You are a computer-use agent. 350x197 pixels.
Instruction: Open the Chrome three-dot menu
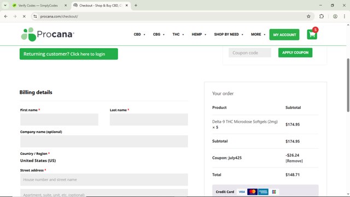pos(344,16)
